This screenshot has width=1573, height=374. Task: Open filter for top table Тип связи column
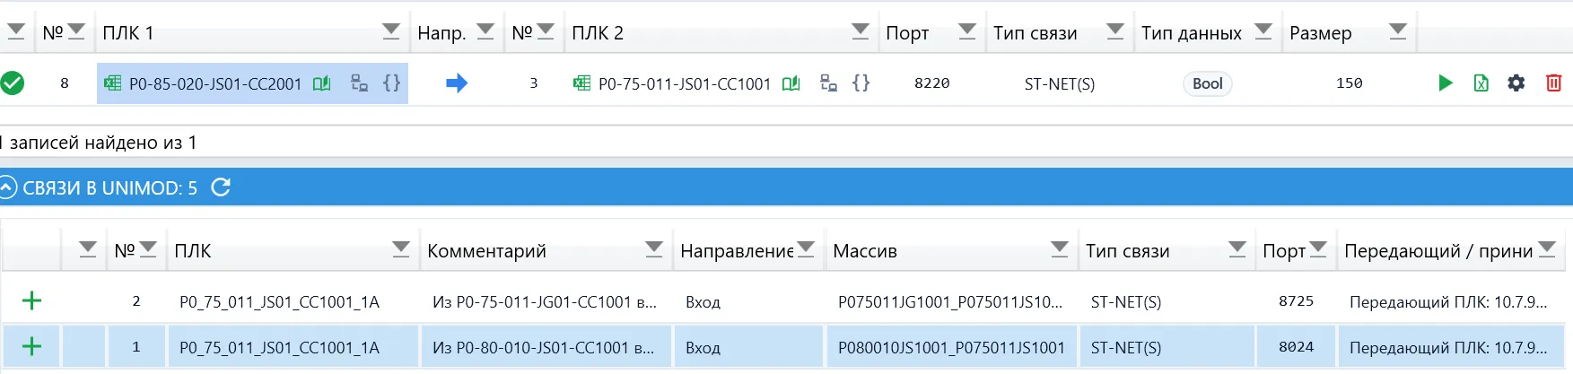[x=1115, y=32]
